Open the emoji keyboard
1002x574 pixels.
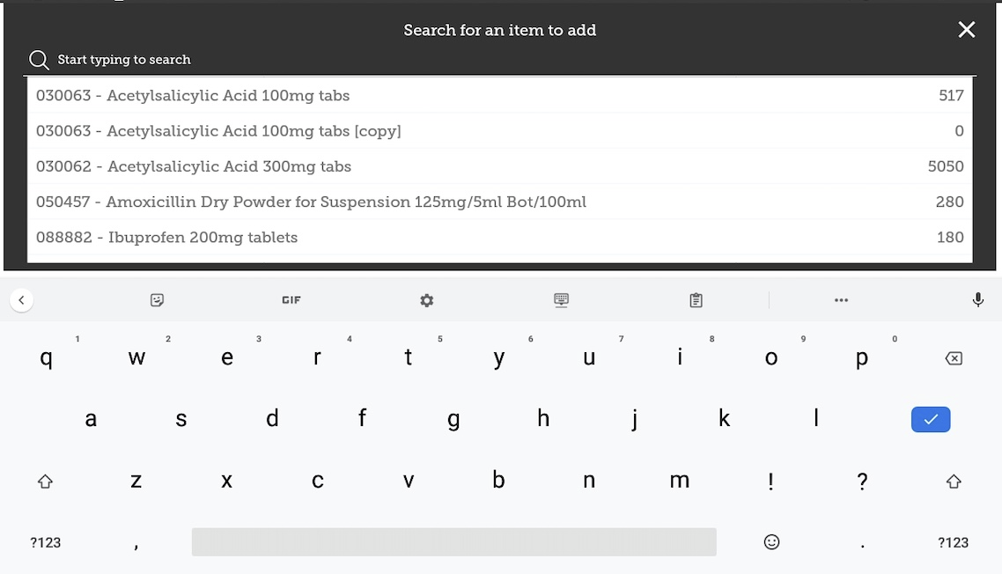tap(771, 542)
